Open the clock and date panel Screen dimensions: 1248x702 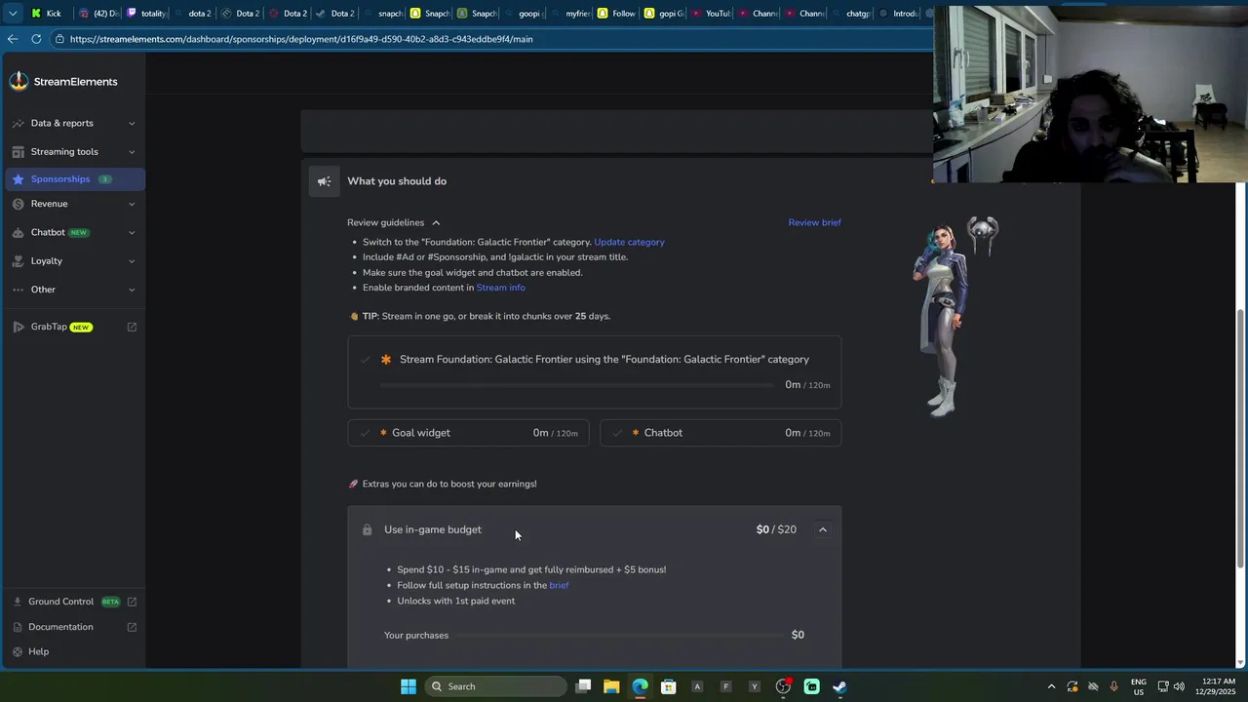pyautogui.click(x=1214, y=686)
